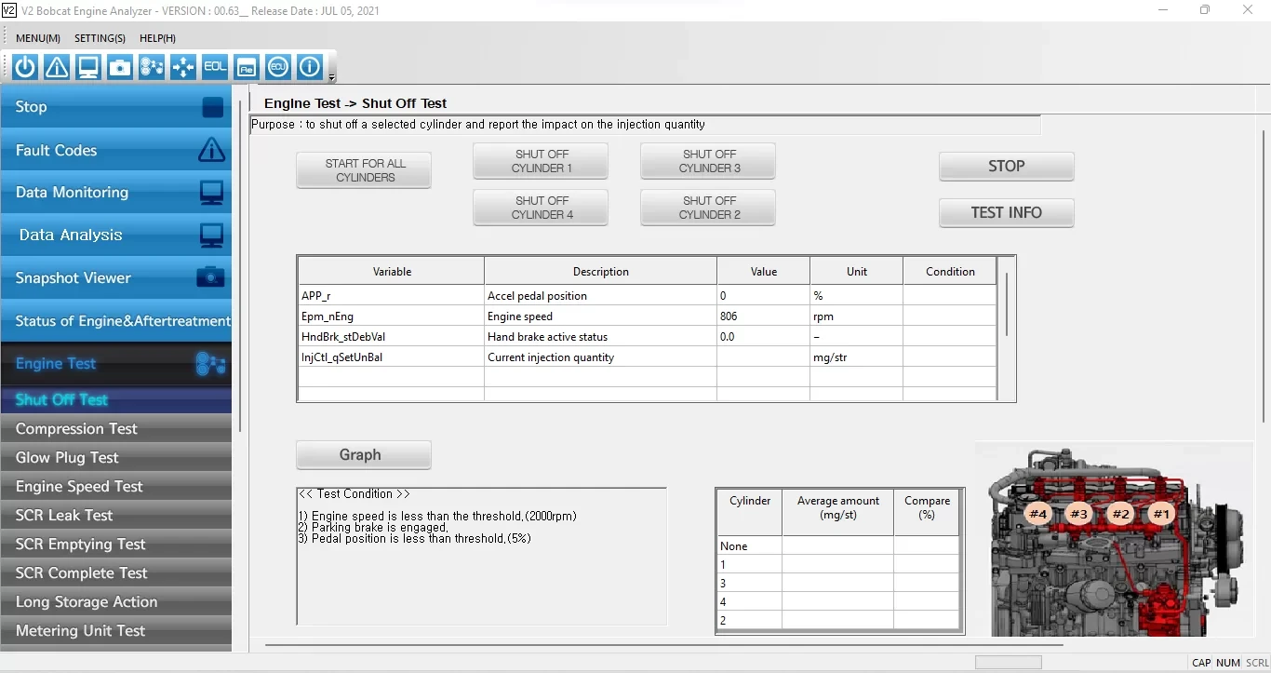Image resolution: width=1271 pixels, height=673 pixels.
Task: Click the EOL toolbar icon
Action: click(x=215, y=67)
